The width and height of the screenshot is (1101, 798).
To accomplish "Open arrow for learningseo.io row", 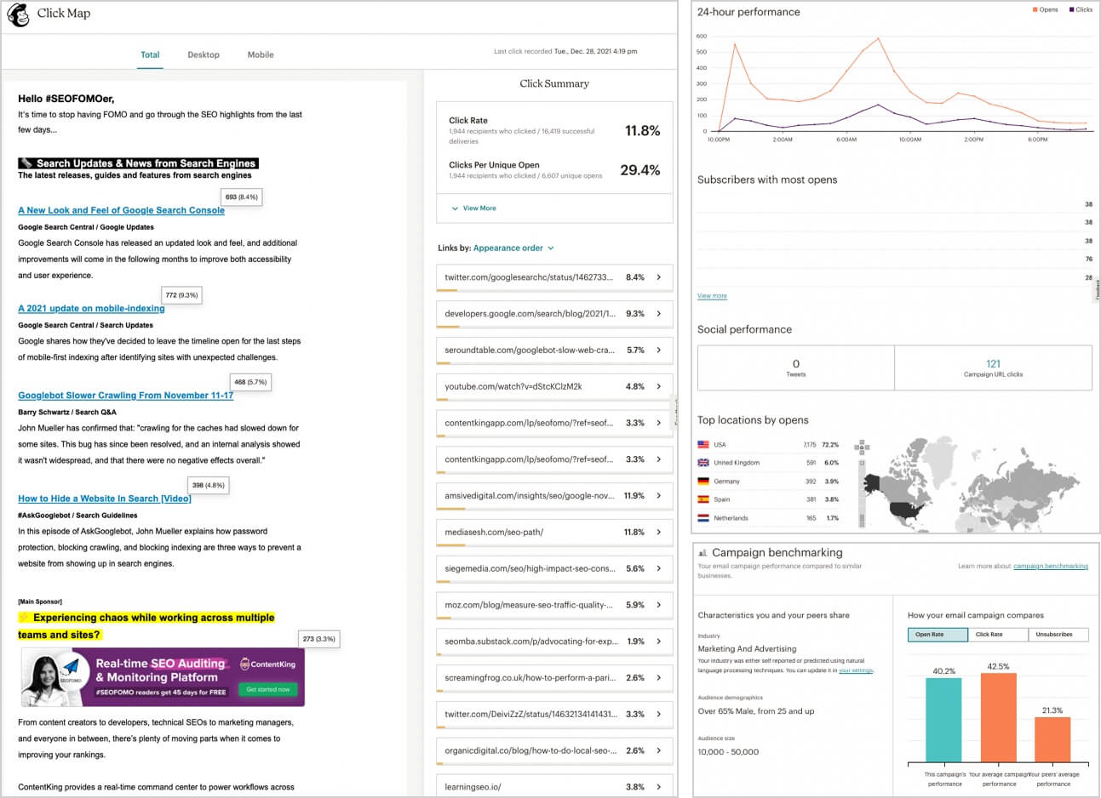I will tap(659, 787).
